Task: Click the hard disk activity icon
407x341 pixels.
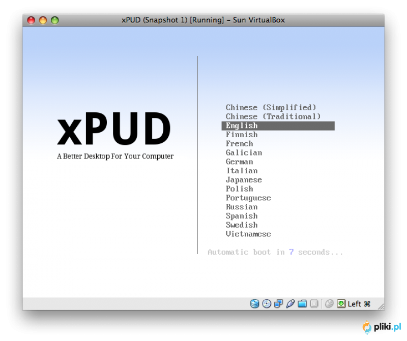Action: [254, 303]
